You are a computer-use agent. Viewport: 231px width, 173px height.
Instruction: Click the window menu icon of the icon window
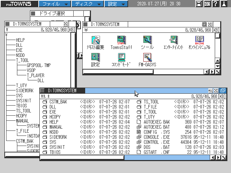pos(86,24)
